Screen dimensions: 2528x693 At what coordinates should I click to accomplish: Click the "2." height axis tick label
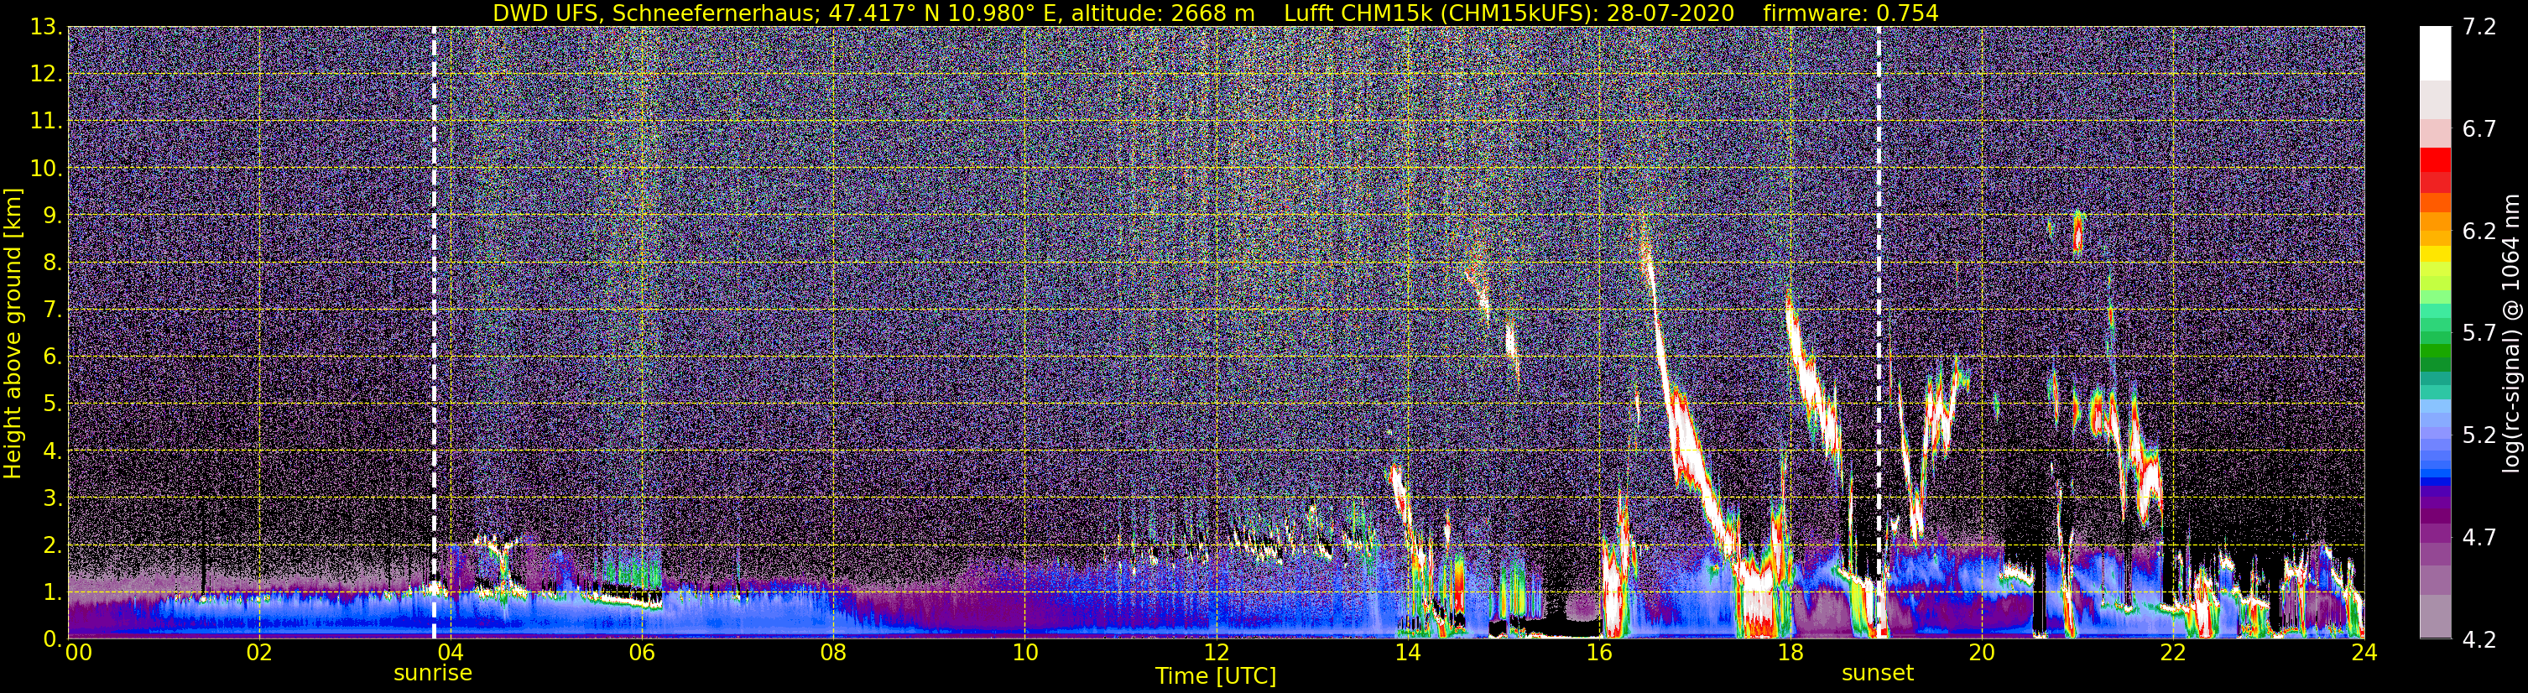coord(53,544)
